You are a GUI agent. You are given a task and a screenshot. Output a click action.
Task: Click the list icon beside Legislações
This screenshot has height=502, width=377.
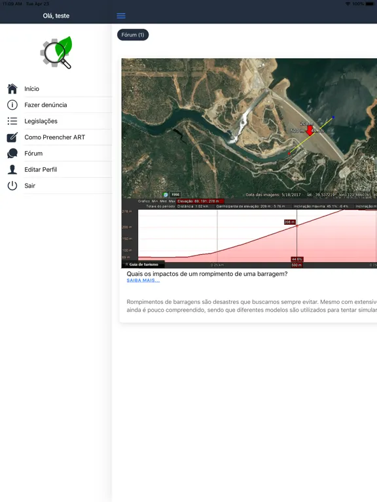12,121
